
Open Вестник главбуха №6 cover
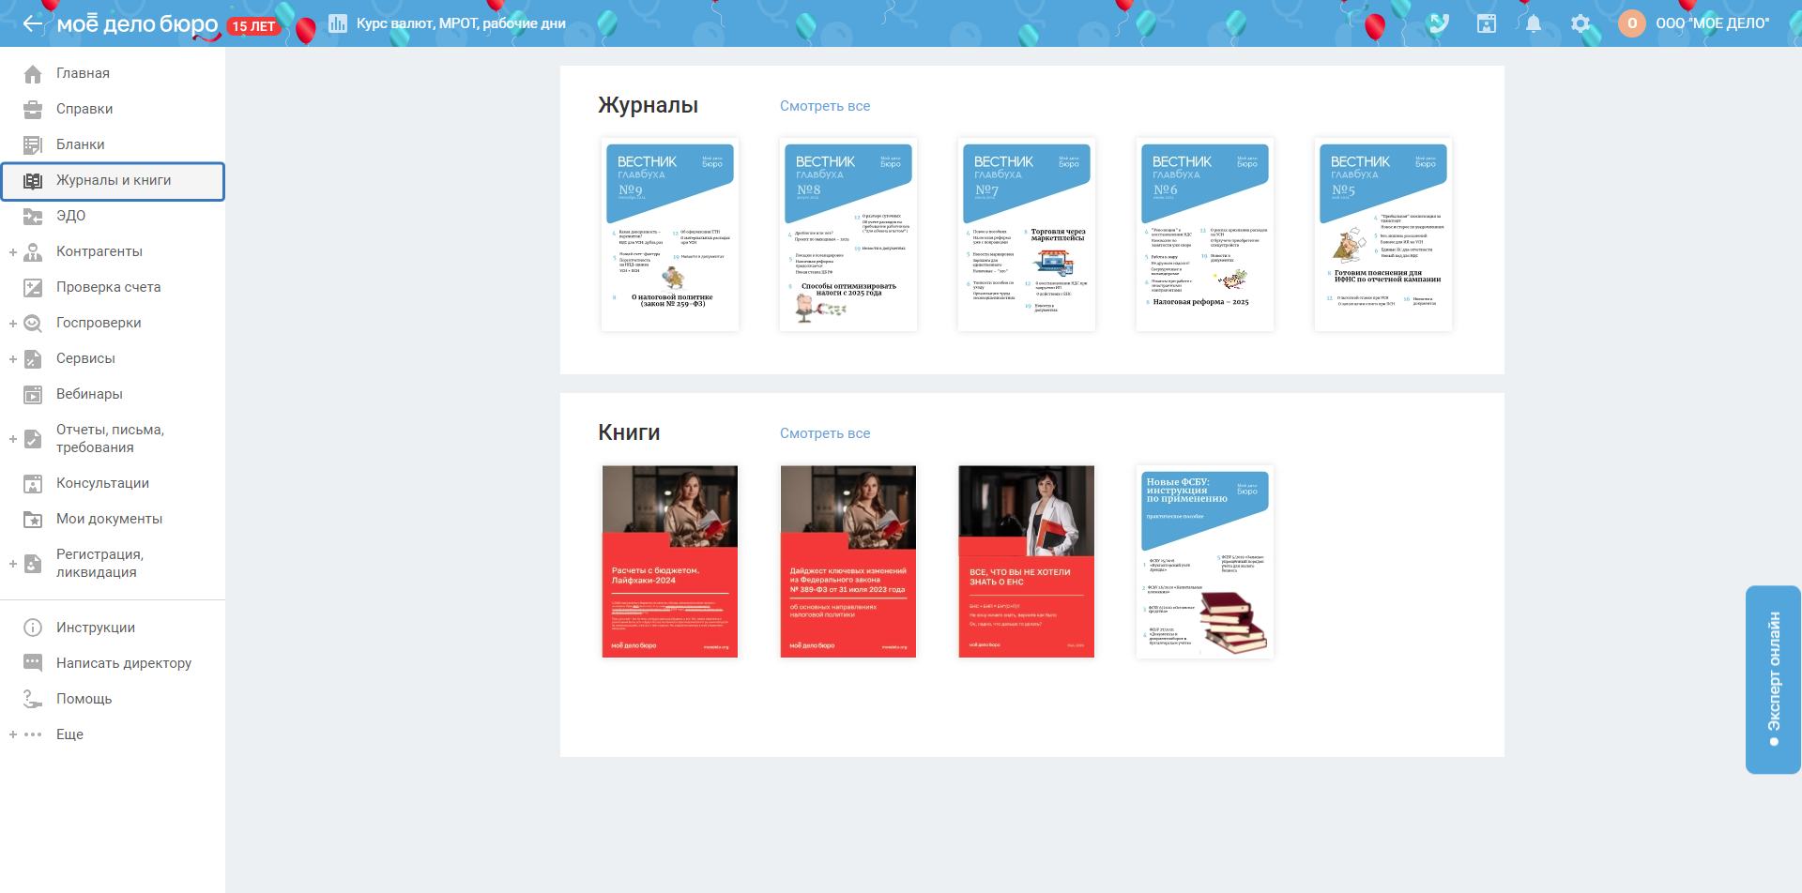[x=1205, y=235]
